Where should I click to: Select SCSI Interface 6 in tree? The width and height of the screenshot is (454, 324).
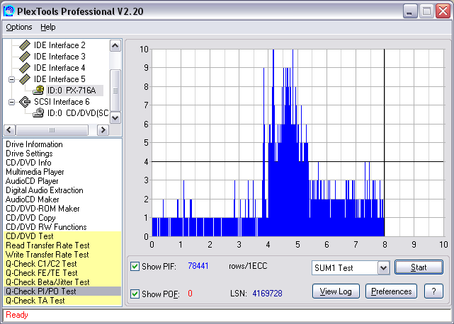click(62, 102)
